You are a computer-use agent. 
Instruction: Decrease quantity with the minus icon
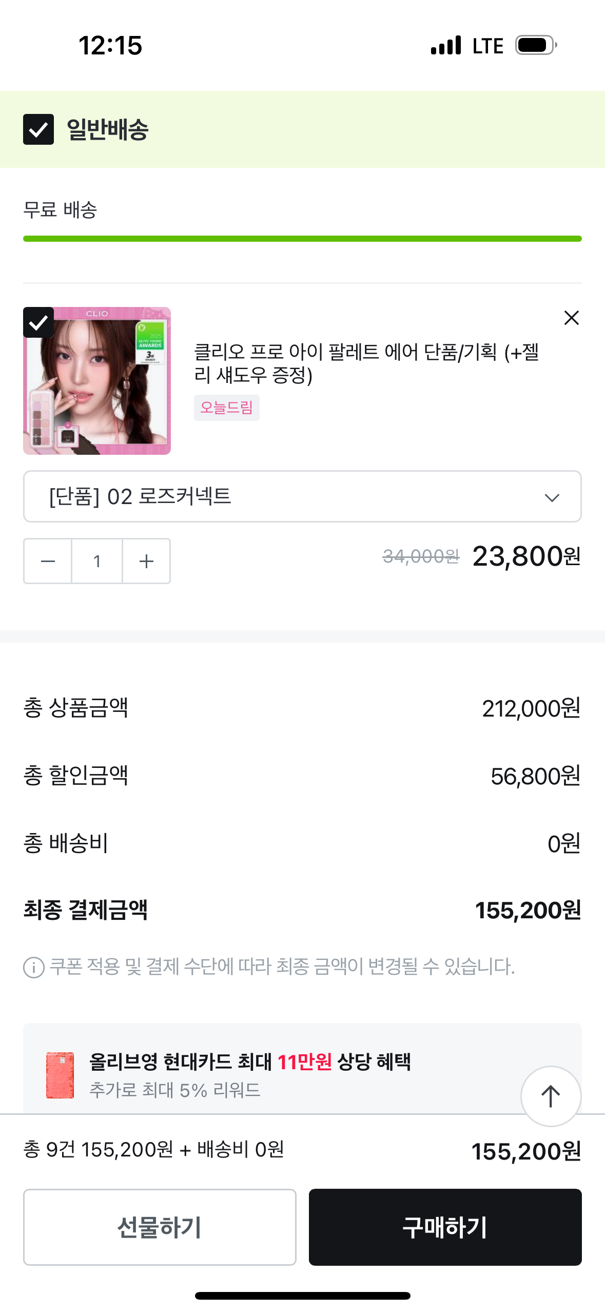(x=48, y=561)
